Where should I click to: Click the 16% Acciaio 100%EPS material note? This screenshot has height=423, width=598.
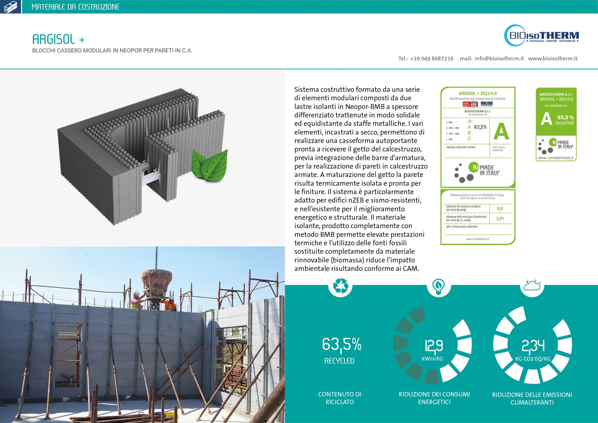coord(499,149)
